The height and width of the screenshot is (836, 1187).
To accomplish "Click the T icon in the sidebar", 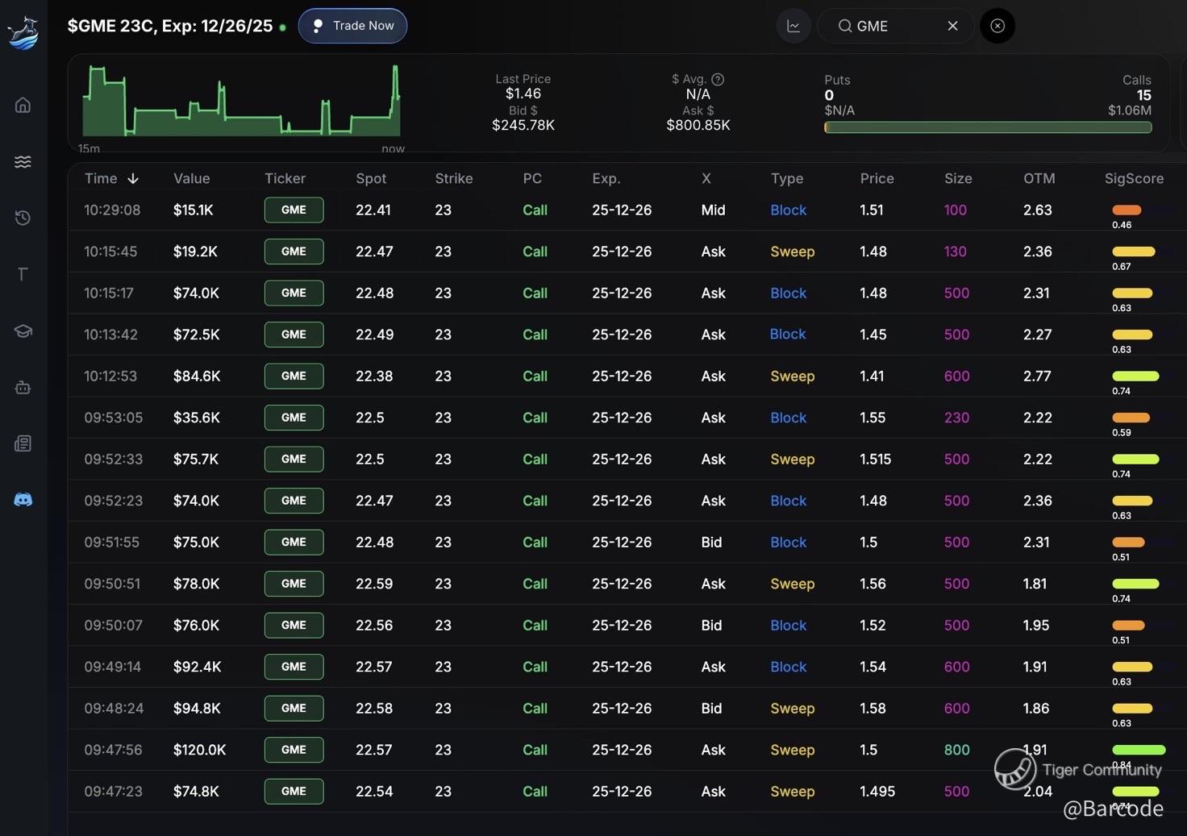I will (23, 274).
